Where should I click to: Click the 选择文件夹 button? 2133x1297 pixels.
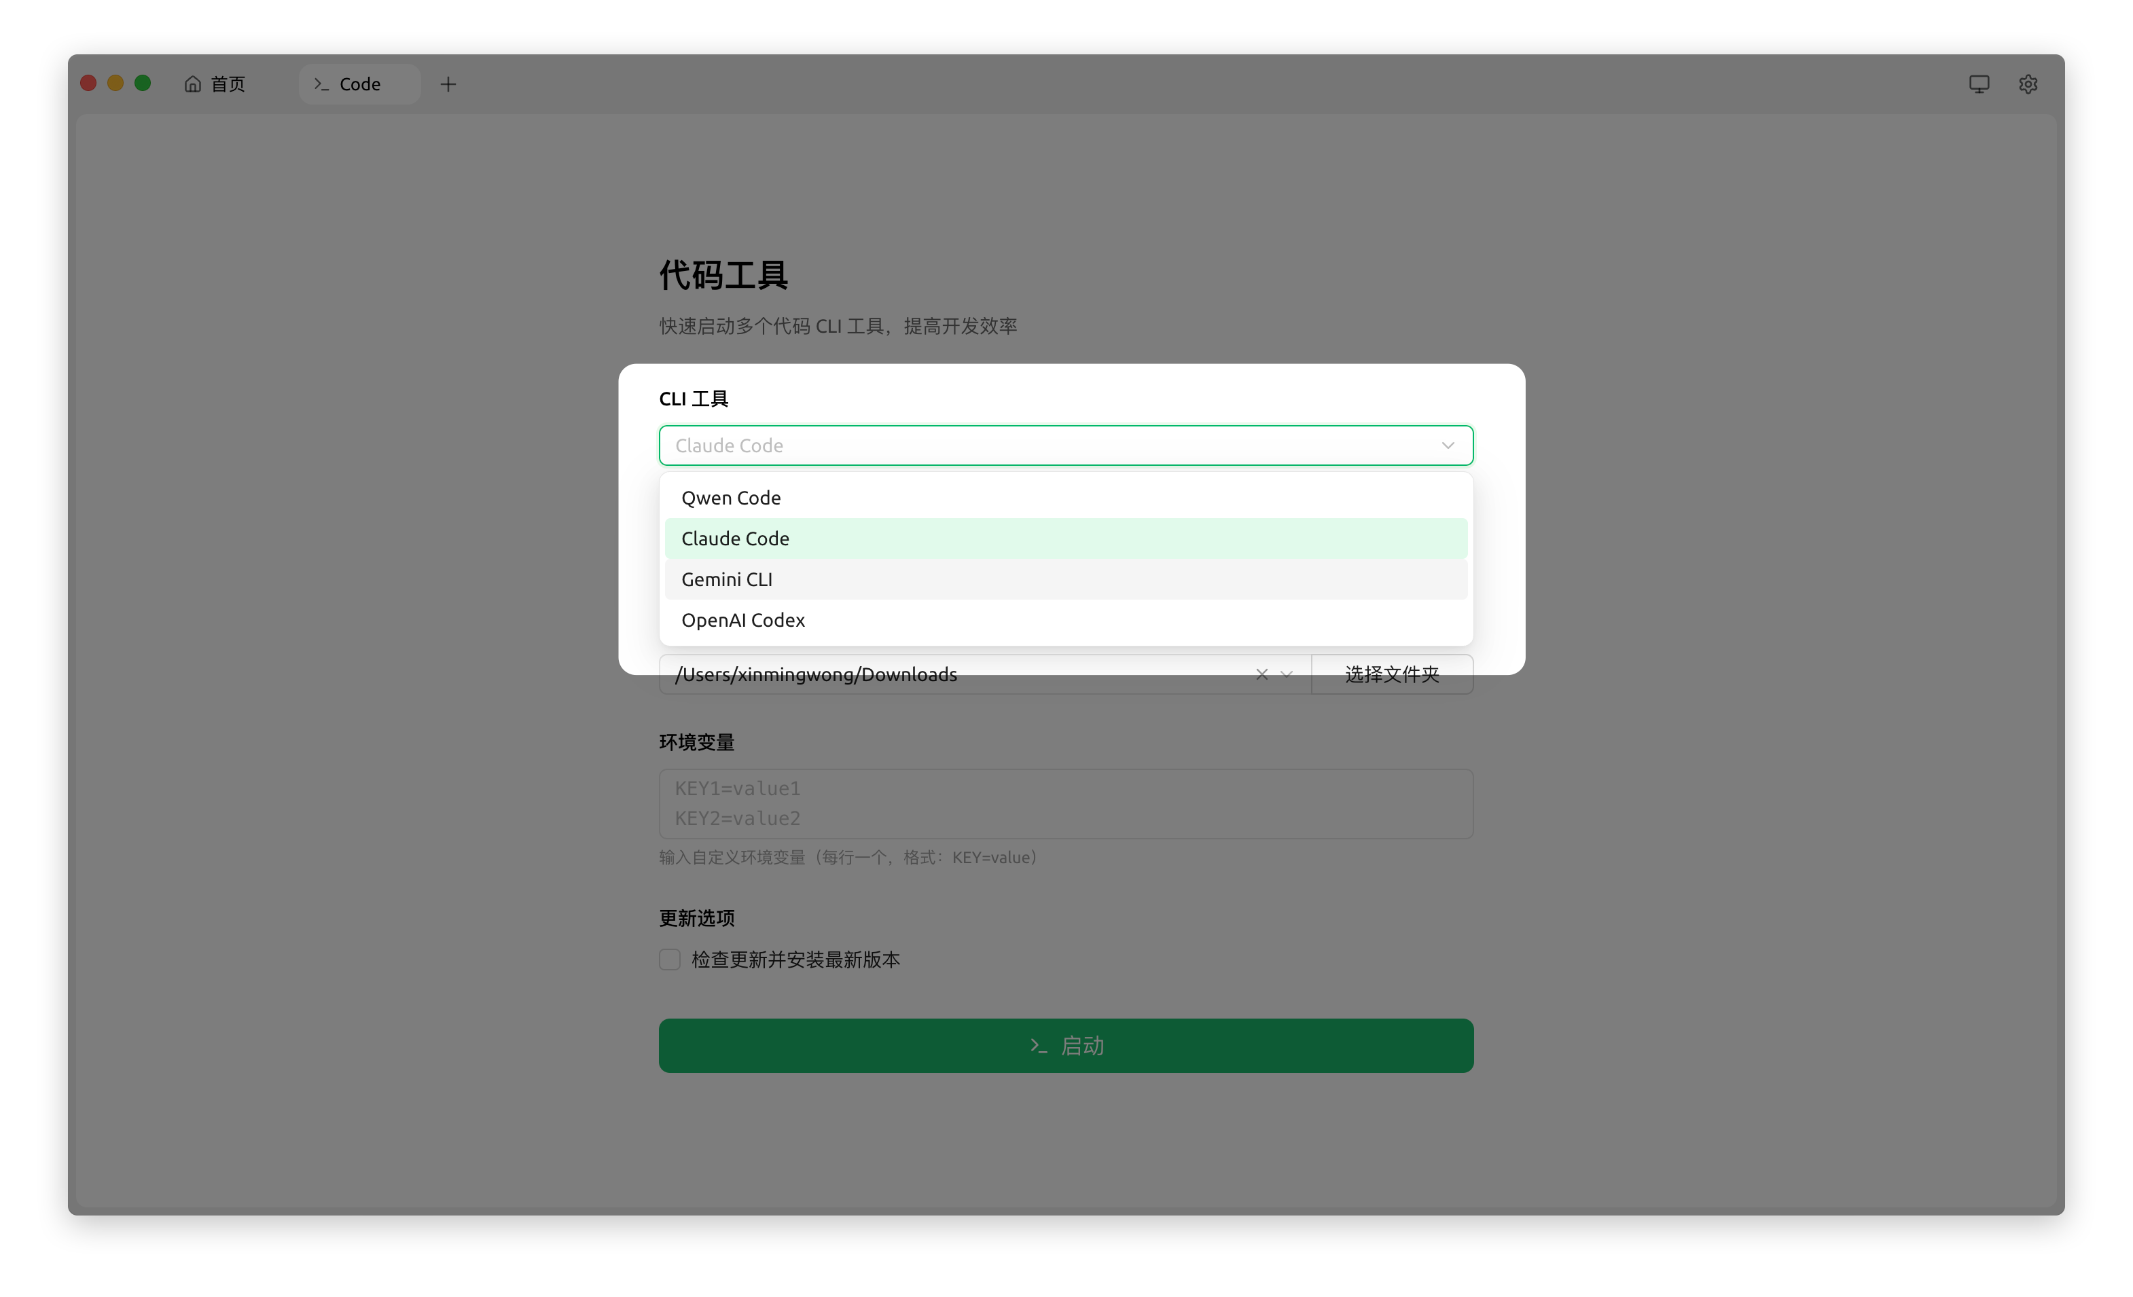[x=1391, y=675]
